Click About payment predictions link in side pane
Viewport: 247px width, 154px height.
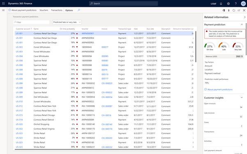pos(220,90)
